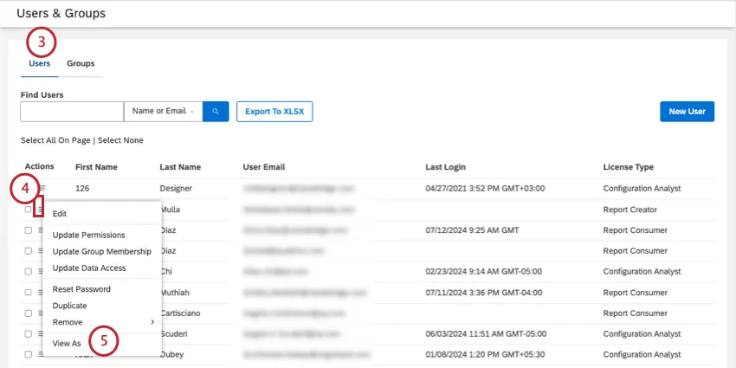The width and height of the screenshot is (736, 368).
Task: Click Report Consumer in the Muthiah row
Action: [635, 293]
